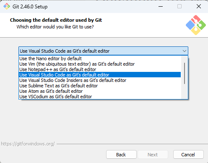This screenshot has width=208, height=163.
Task: Click the Git icon in title bar
Action: pyautogui.click(x=7, y=6)
